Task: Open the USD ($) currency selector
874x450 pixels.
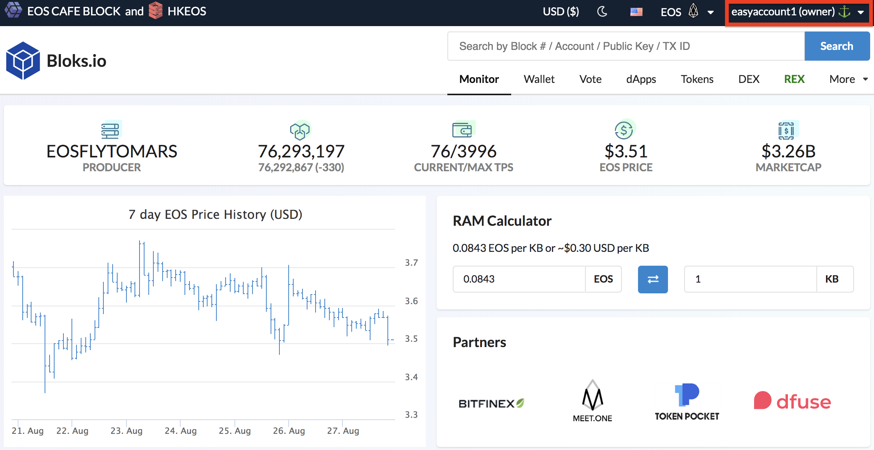Action: click(561, 12)
